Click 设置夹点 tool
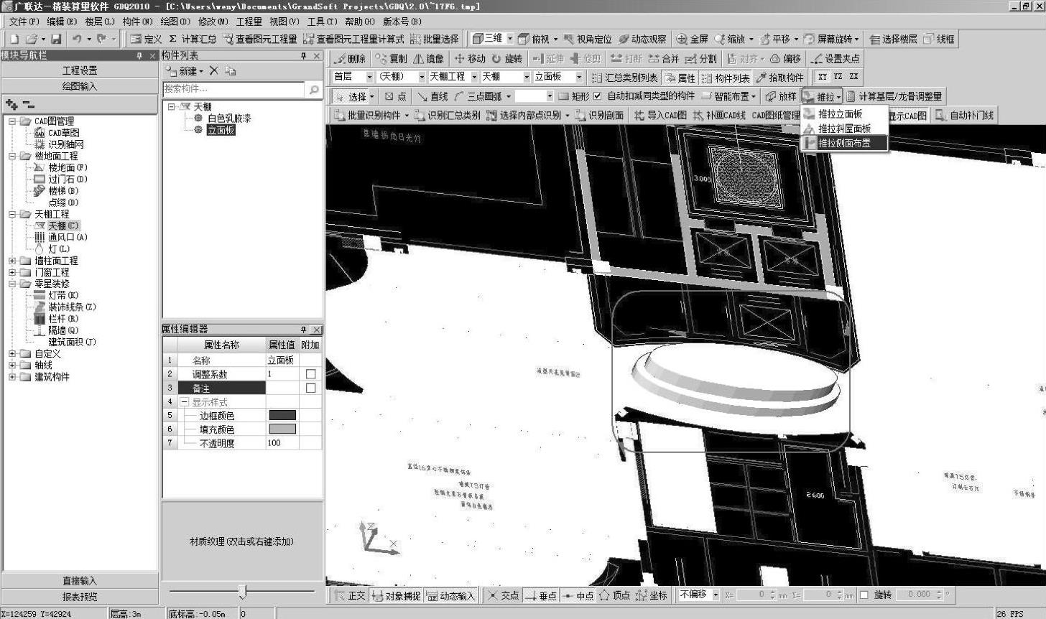This screenshot has width=1046, height=619. [835, 59]
